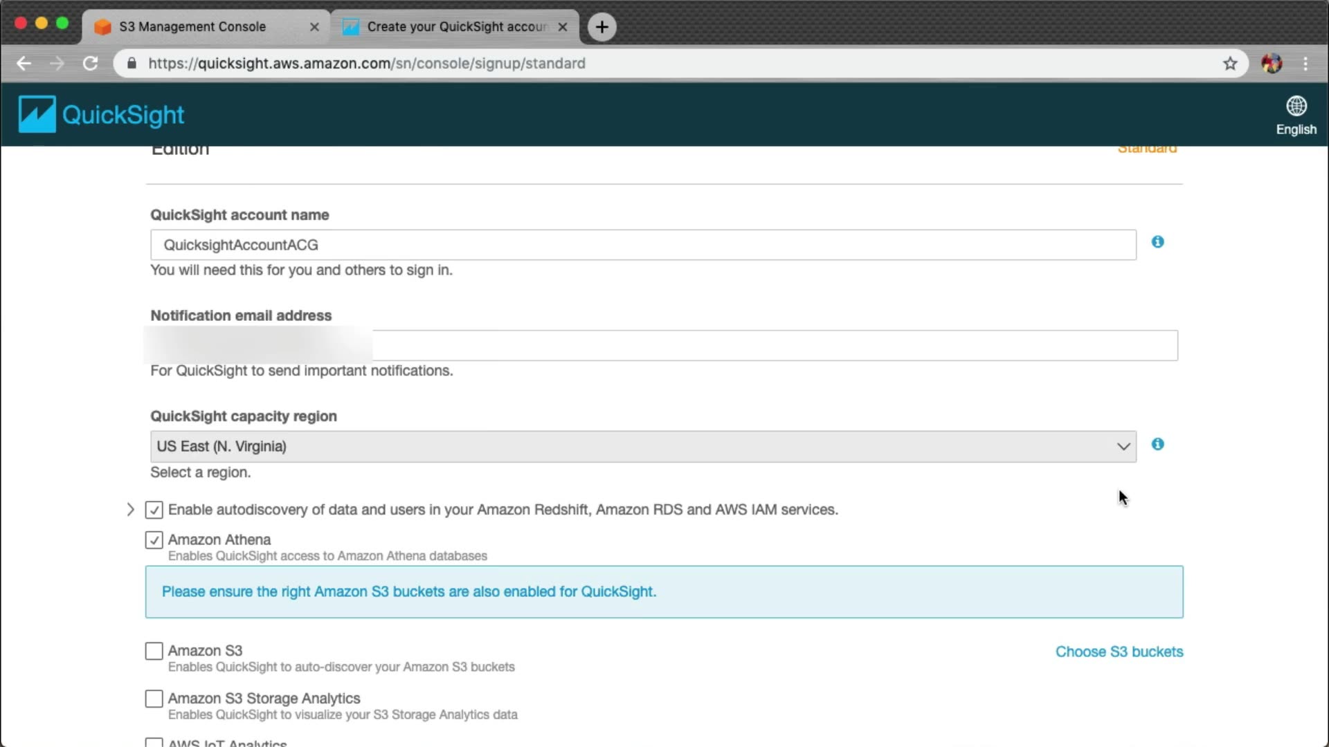Disable autodiscovery of data and users checkbox
The width and height of the screenshot is (1329, 747).
point(154,510)
